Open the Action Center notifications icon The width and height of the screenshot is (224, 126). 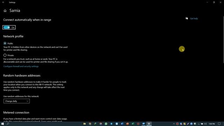(x=219, y=124)
